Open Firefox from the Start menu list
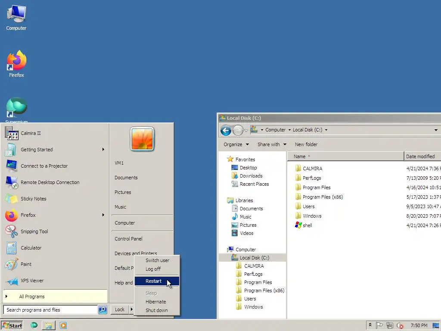Screen dimensions: 441x331 (55, 215)
